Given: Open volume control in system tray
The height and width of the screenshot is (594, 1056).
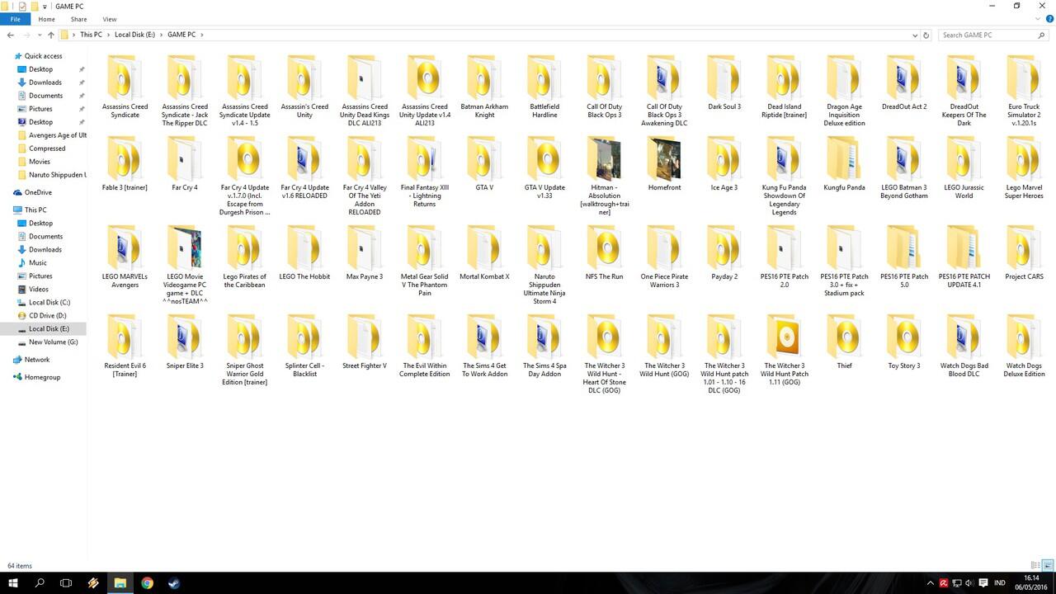Looking at the screenshot, I should point(969,583).
